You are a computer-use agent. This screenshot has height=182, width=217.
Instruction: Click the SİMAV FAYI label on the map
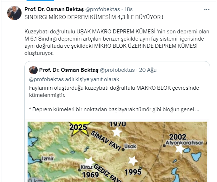[106, 141]
